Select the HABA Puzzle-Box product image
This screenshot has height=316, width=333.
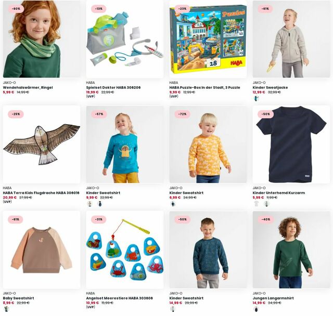click(208, 39)
